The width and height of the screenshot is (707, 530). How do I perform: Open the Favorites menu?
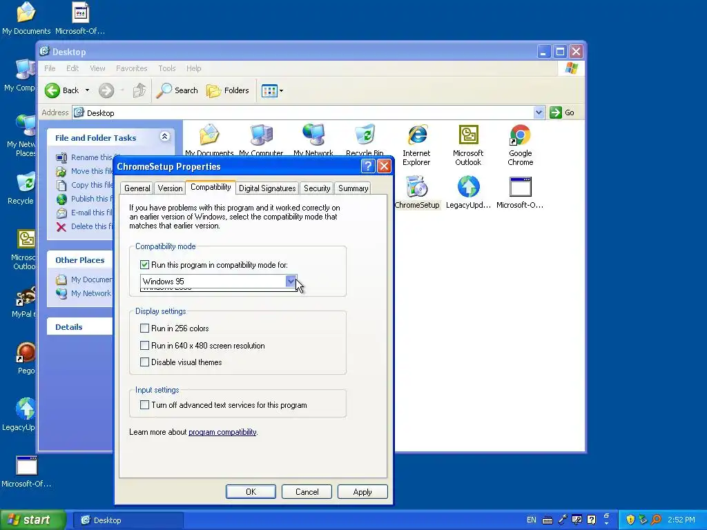(x=132, y=68)
